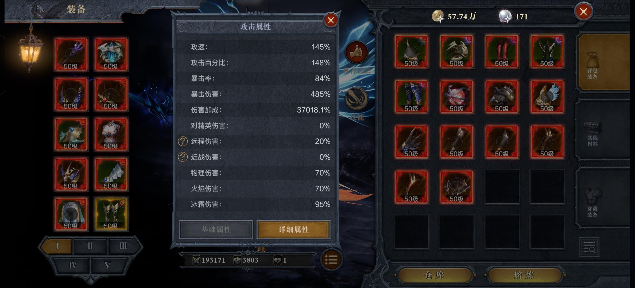This screenshot has height=288, width=635.
Task: Open the recommended build thumbs-up icon
Action: tap(357, 52)
